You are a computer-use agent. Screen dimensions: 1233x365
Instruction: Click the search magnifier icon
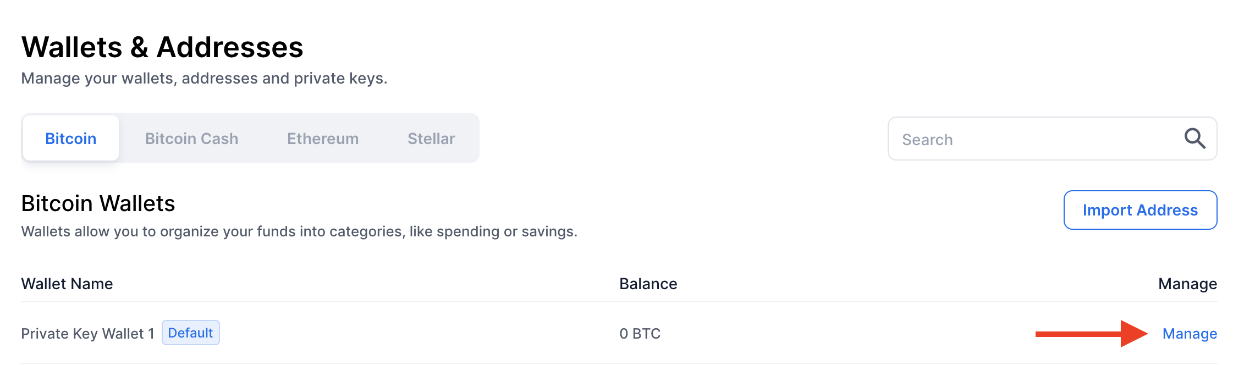click(x=1195, y=139)
